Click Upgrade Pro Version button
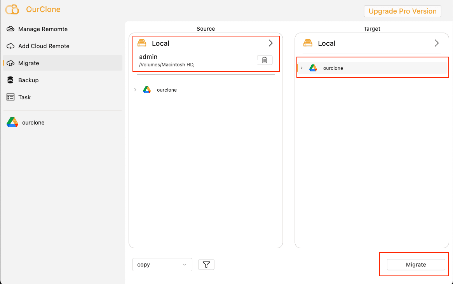The height and width of the screenshot is (284, 453). pos(402,11)
